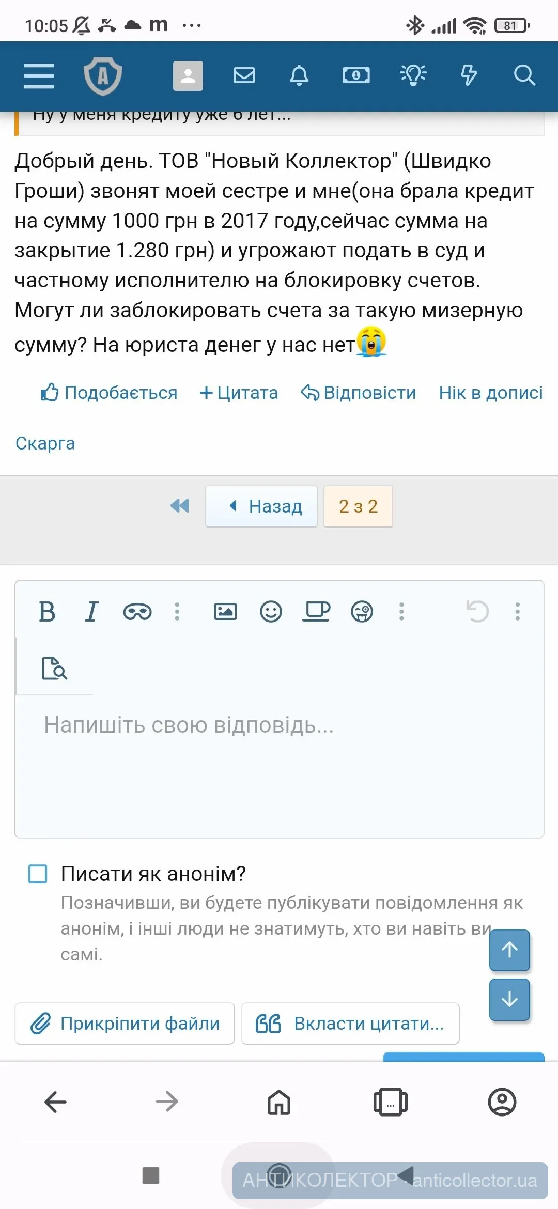
Task: Expand more formatting options after spoiler icon
Action: point(177,612)
